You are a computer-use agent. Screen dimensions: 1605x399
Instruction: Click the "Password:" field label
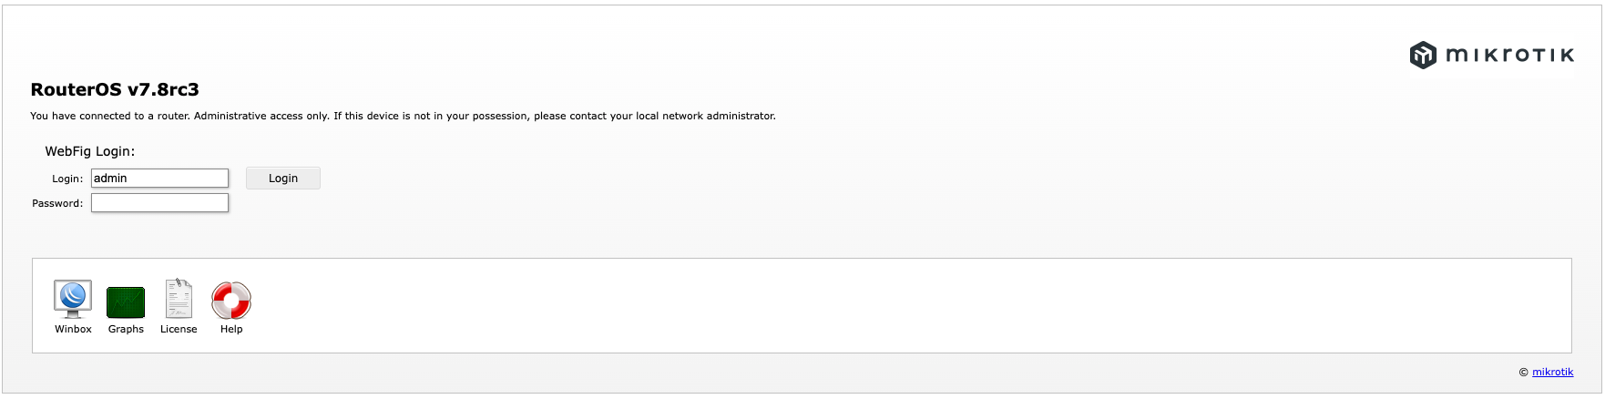coord(57,203)
